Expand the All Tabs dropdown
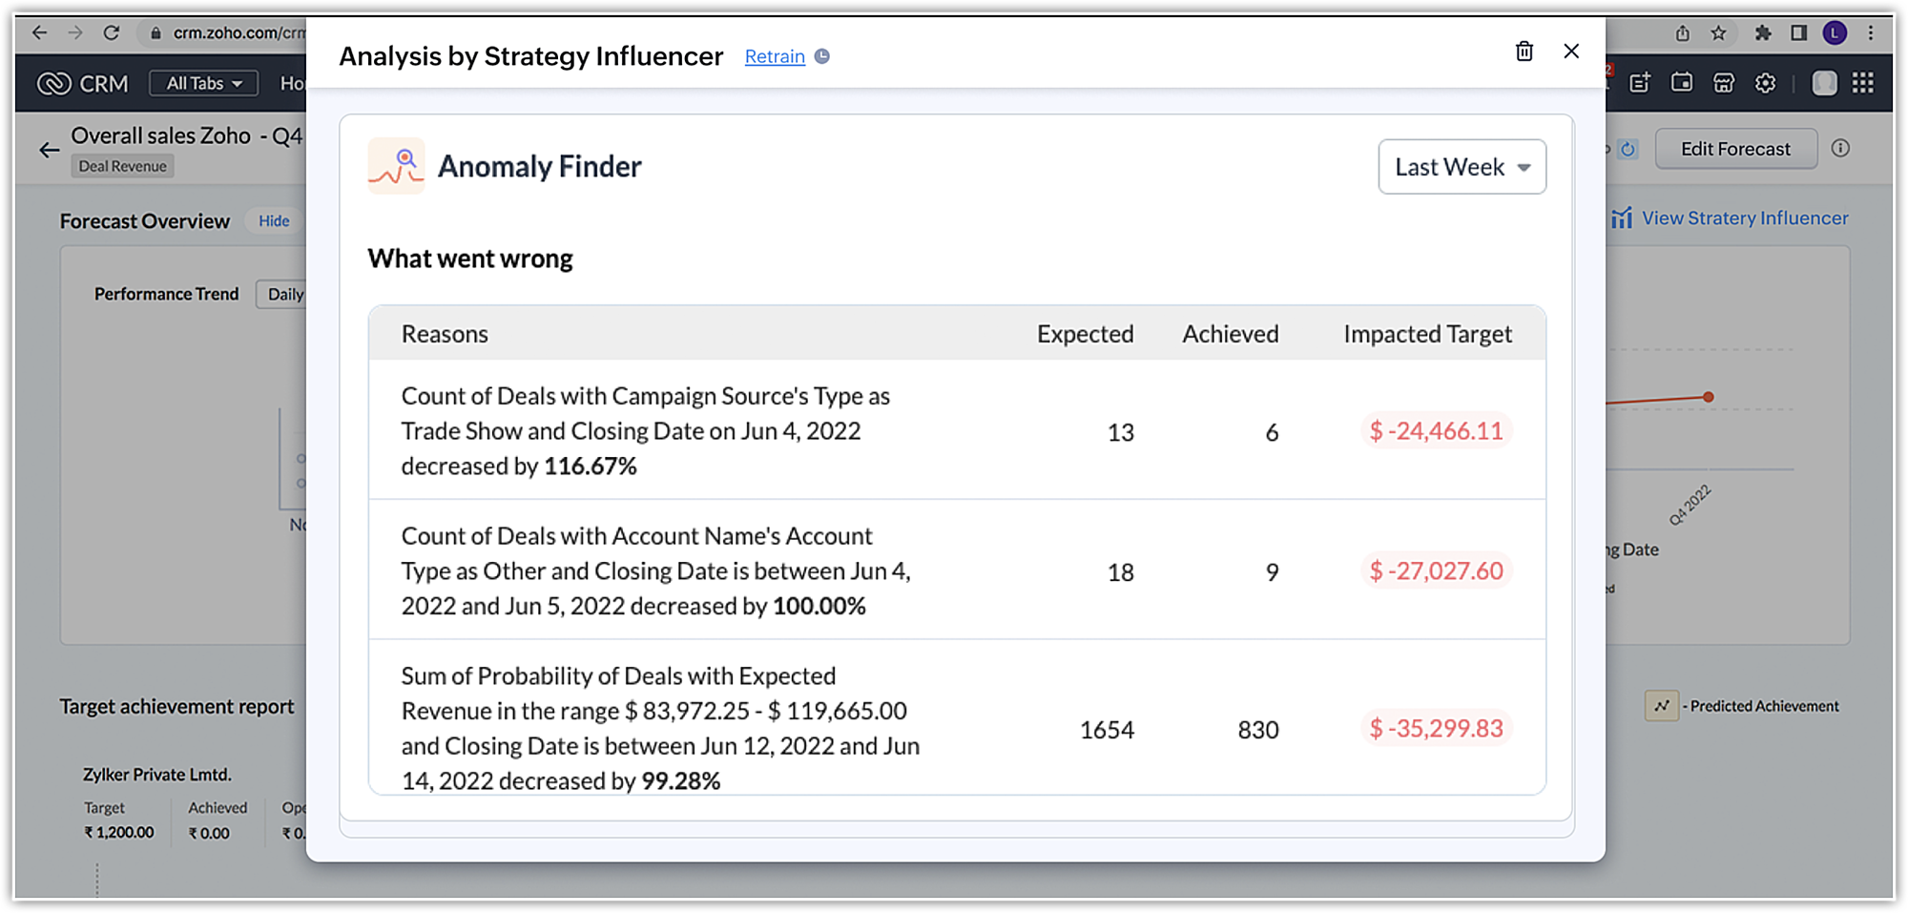The image size is (1908, 913). click(203, 84)
